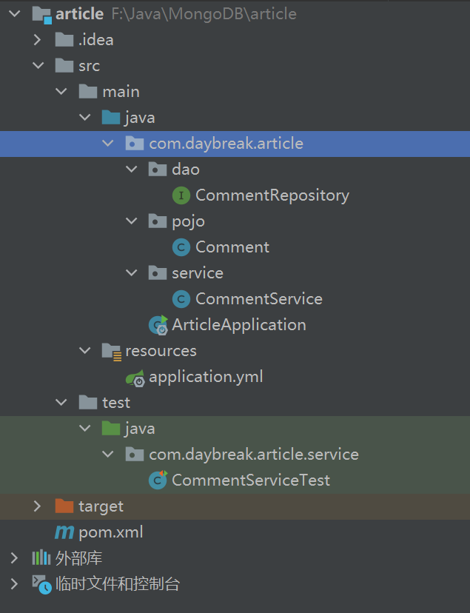Image resolution: width=470 pixels, height=613 pixels.
Task: Click the application.yml Spring config icon
Action: click(135, 377)
